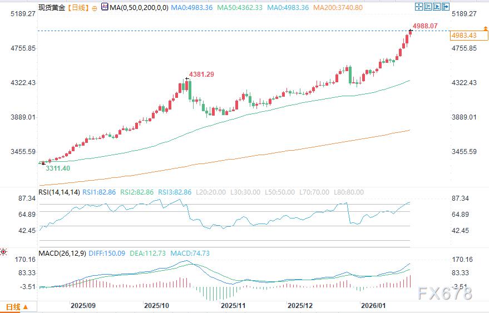The image size is (489, 313).
Task: Click the blue crosshair plus icon in top-right toolbar
Action: pos(419,8)
